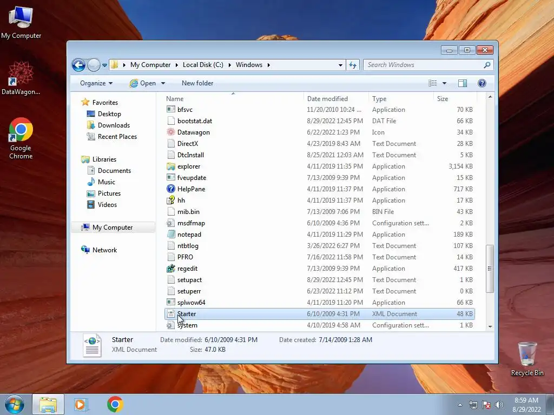Viewport: 554px width, 415px height.
Task: Select the PFRO file name
Action: click(x=185, y=257)
